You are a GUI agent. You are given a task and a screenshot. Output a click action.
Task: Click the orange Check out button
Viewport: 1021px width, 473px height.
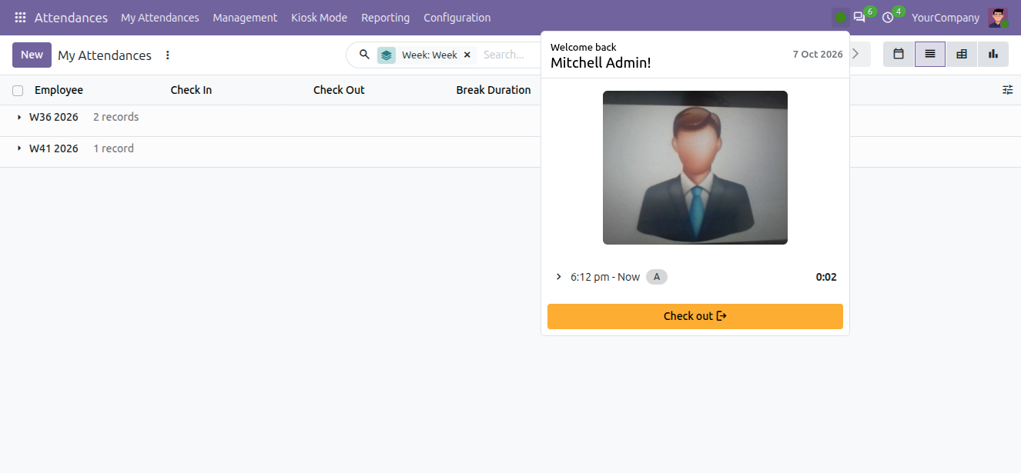[x=695, y=316]
